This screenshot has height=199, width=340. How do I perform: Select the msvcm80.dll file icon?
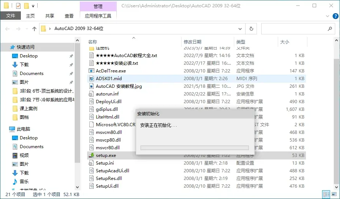click(91, 132)
